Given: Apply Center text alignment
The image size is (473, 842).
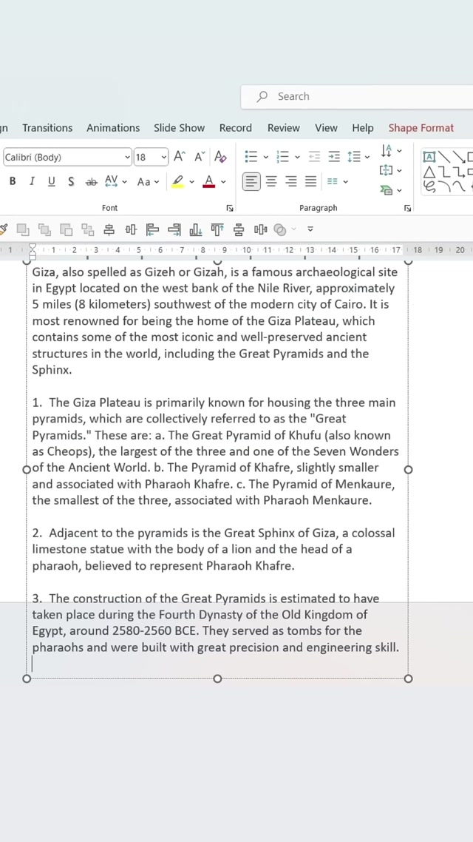Looking at the screenshot, I should click(271, 181).
